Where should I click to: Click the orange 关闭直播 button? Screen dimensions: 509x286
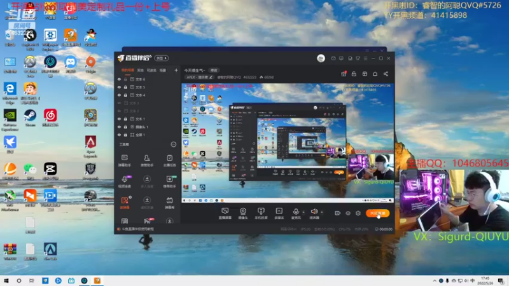coord(377,214)
